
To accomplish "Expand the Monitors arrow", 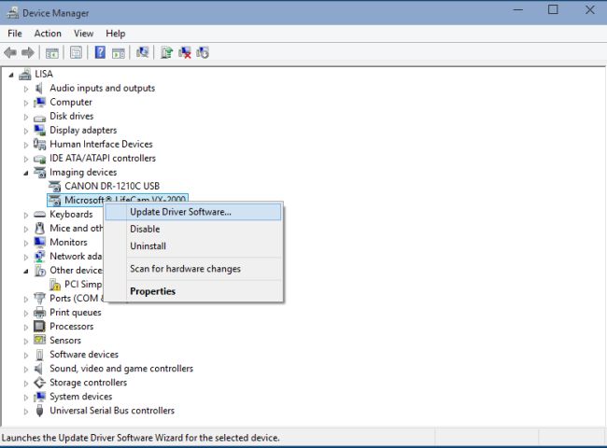I will [26, 244].
